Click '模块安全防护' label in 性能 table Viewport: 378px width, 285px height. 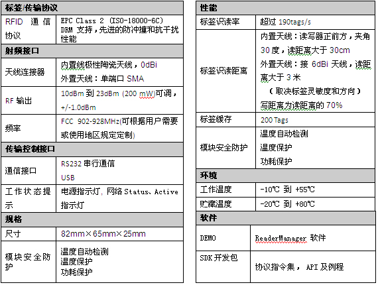coord(225,147)
